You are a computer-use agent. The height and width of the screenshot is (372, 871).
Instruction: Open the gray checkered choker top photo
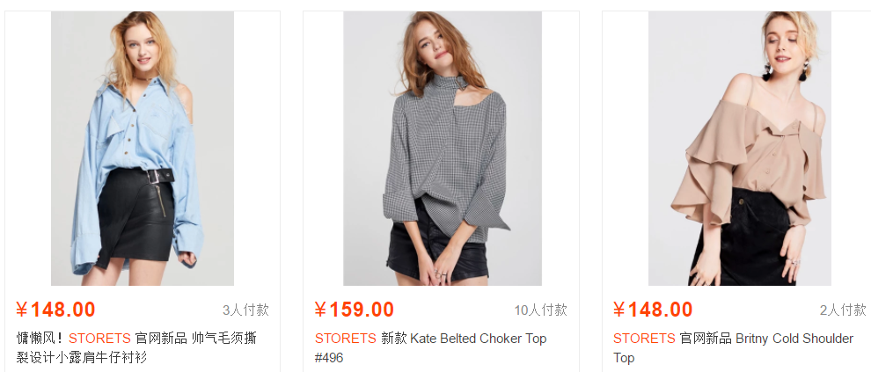point(443,149)
